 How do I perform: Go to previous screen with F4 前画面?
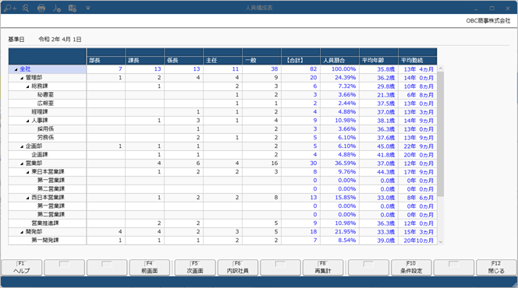(150, 268)
